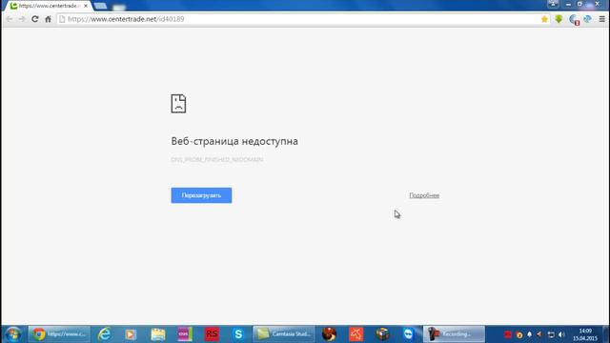
Task: Reload the page with the refresh icon
Action: [35, 19]
